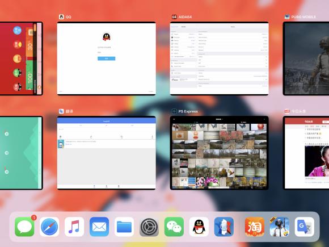Switch to the PS Express app card

coord(220,153)
